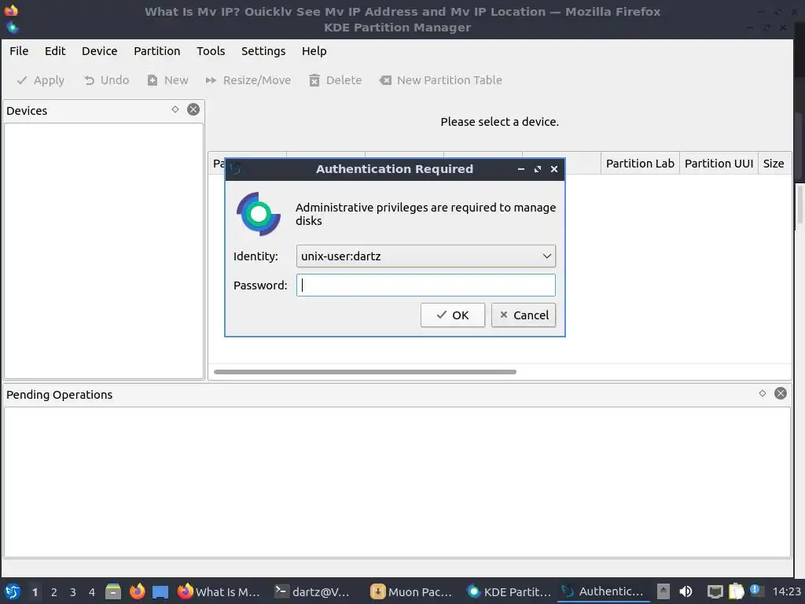Float the Pending Operations panel

[x=763, y=393]
